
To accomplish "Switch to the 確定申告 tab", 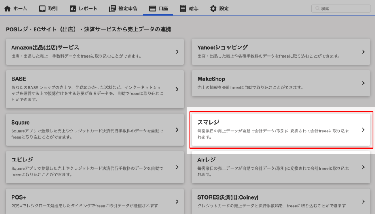I will pyautogui.click(x=127, y=8).
